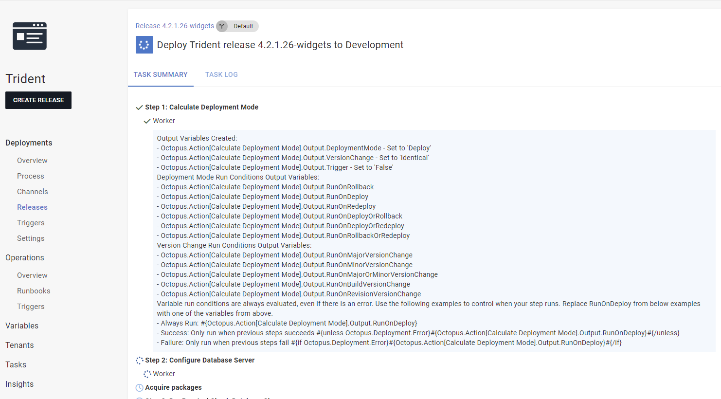
Task: Click the 'Always Run:' example line
Action: [x=287, y=323]
